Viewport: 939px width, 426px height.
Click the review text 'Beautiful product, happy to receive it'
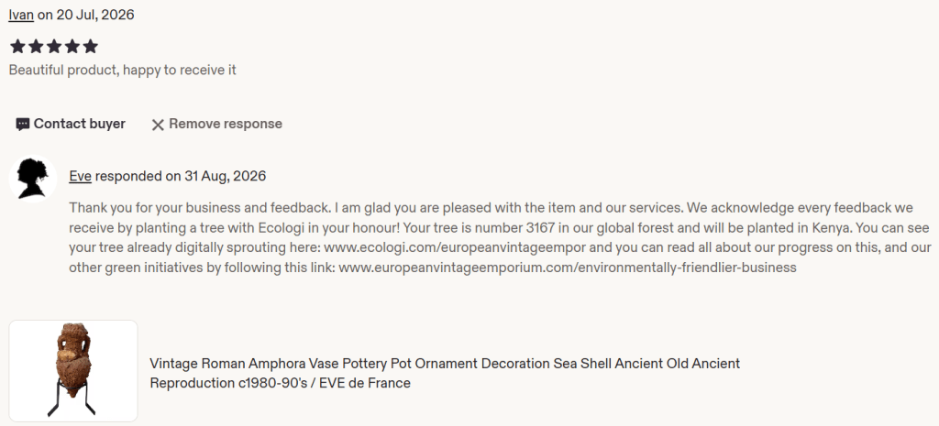pos(123,70)
